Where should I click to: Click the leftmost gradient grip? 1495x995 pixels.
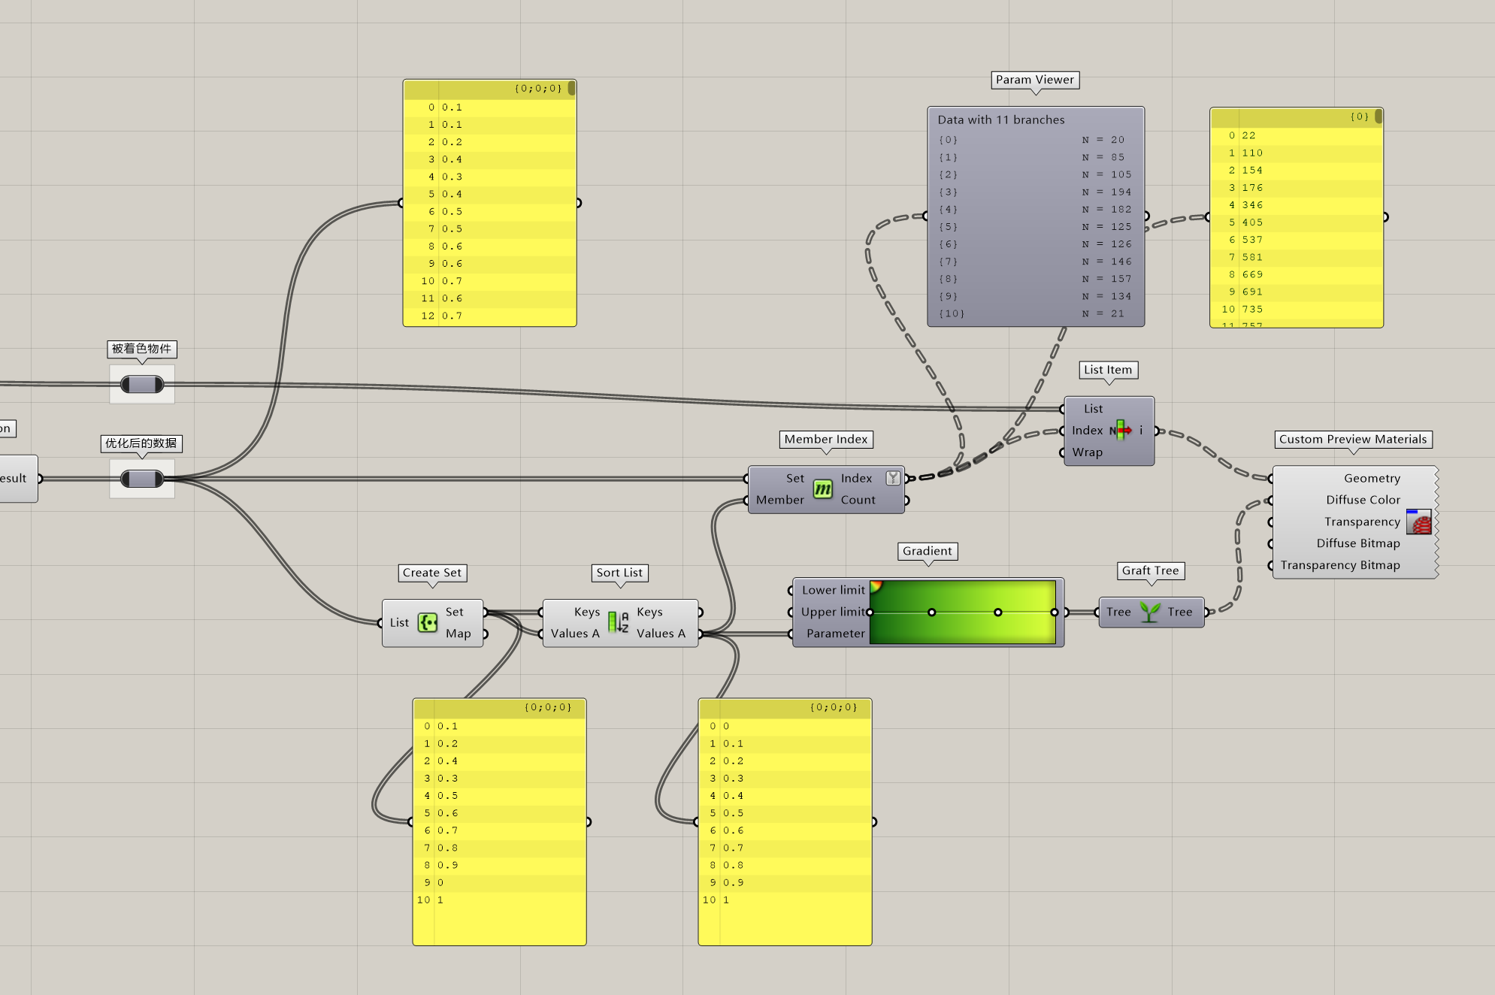[870, 612]
